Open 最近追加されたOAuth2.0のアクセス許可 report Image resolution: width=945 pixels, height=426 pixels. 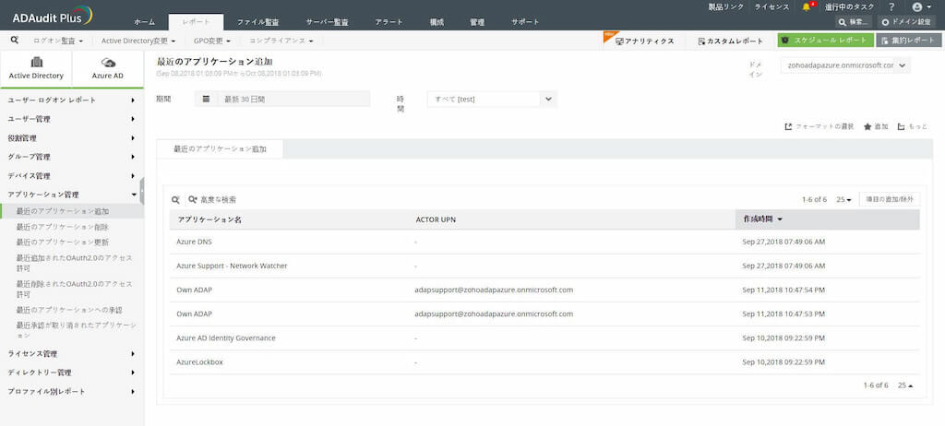72,262
